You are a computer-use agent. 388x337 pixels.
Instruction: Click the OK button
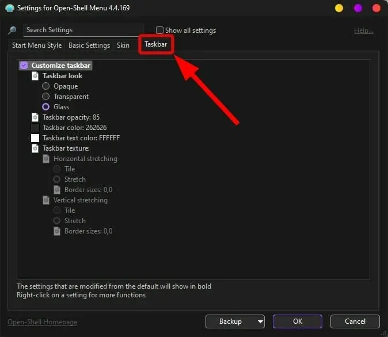coord(298,321)
